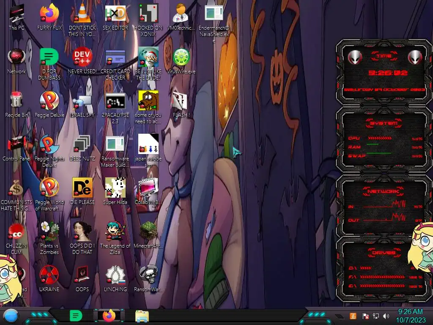
Task: Click the SWAP usage bar in SYSTEM widget
Action: [379, 153]
